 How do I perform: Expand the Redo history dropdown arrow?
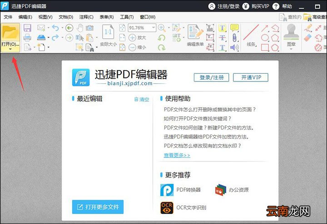62,38
